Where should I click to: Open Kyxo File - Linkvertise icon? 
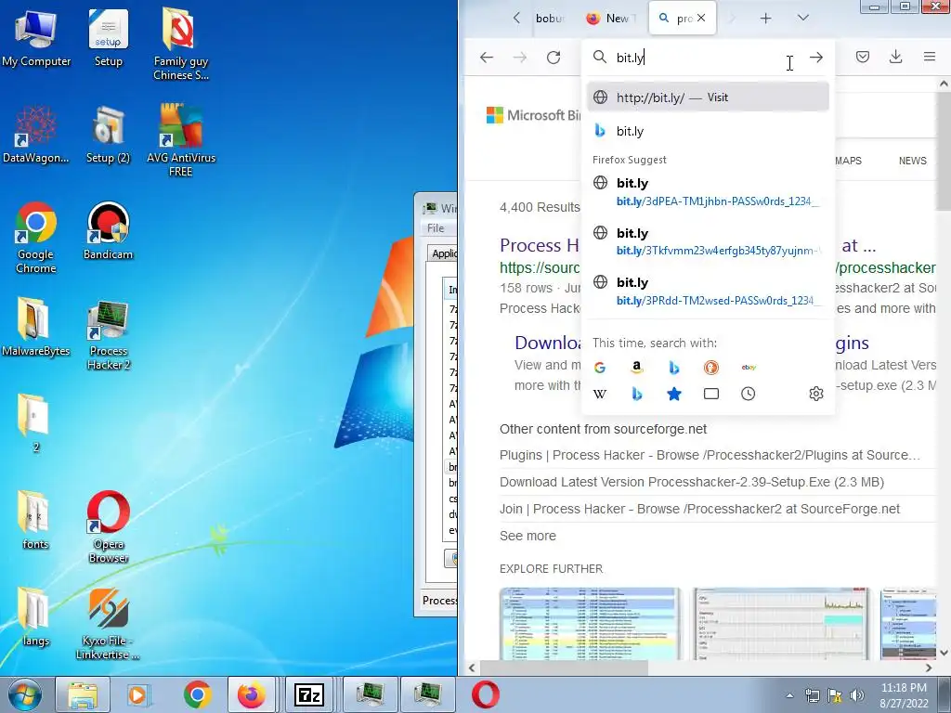(108, 623)
